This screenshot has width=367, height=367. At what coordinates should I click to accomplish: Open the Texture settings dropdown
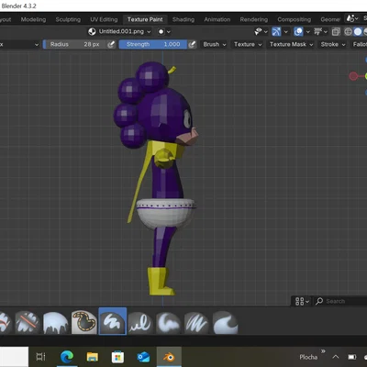[x=248, y=44]
